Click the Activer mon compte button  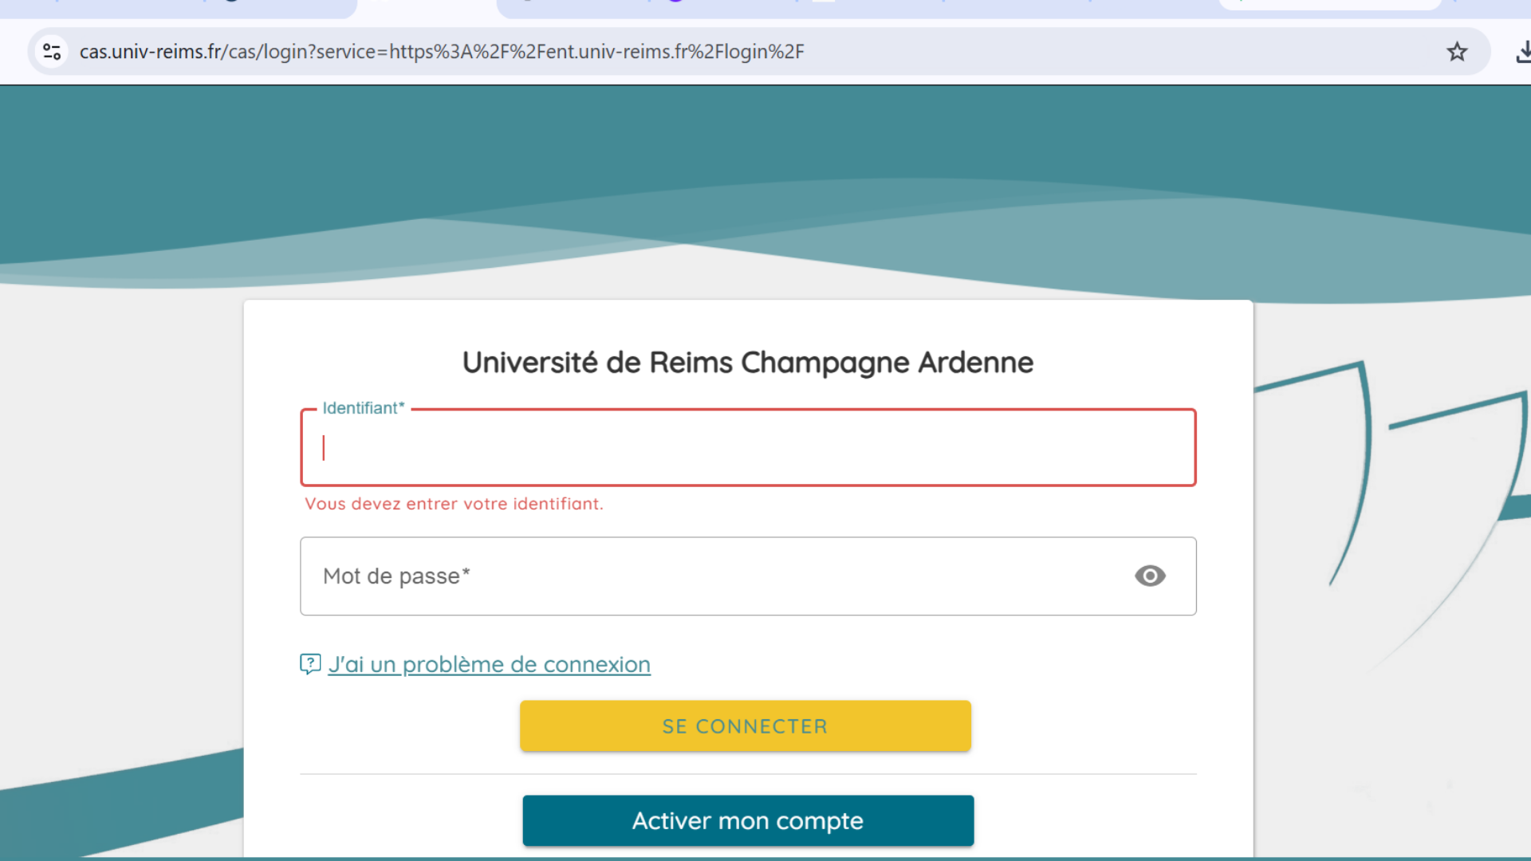pos(748,820)
